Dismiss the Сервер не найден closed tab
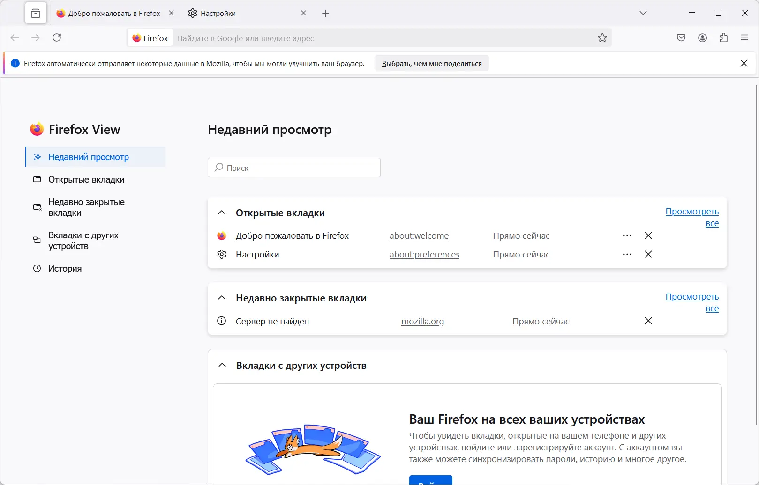This screenshot has width=759, height=485. click(648, 321)
